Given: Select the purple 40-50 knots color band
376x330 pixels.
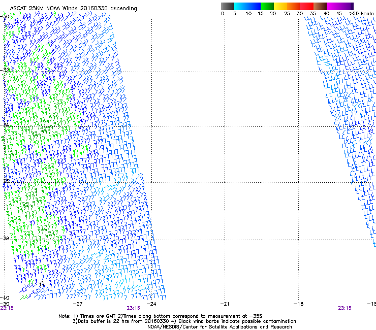Looking at the screenshot, I should [x=340, y=6].
